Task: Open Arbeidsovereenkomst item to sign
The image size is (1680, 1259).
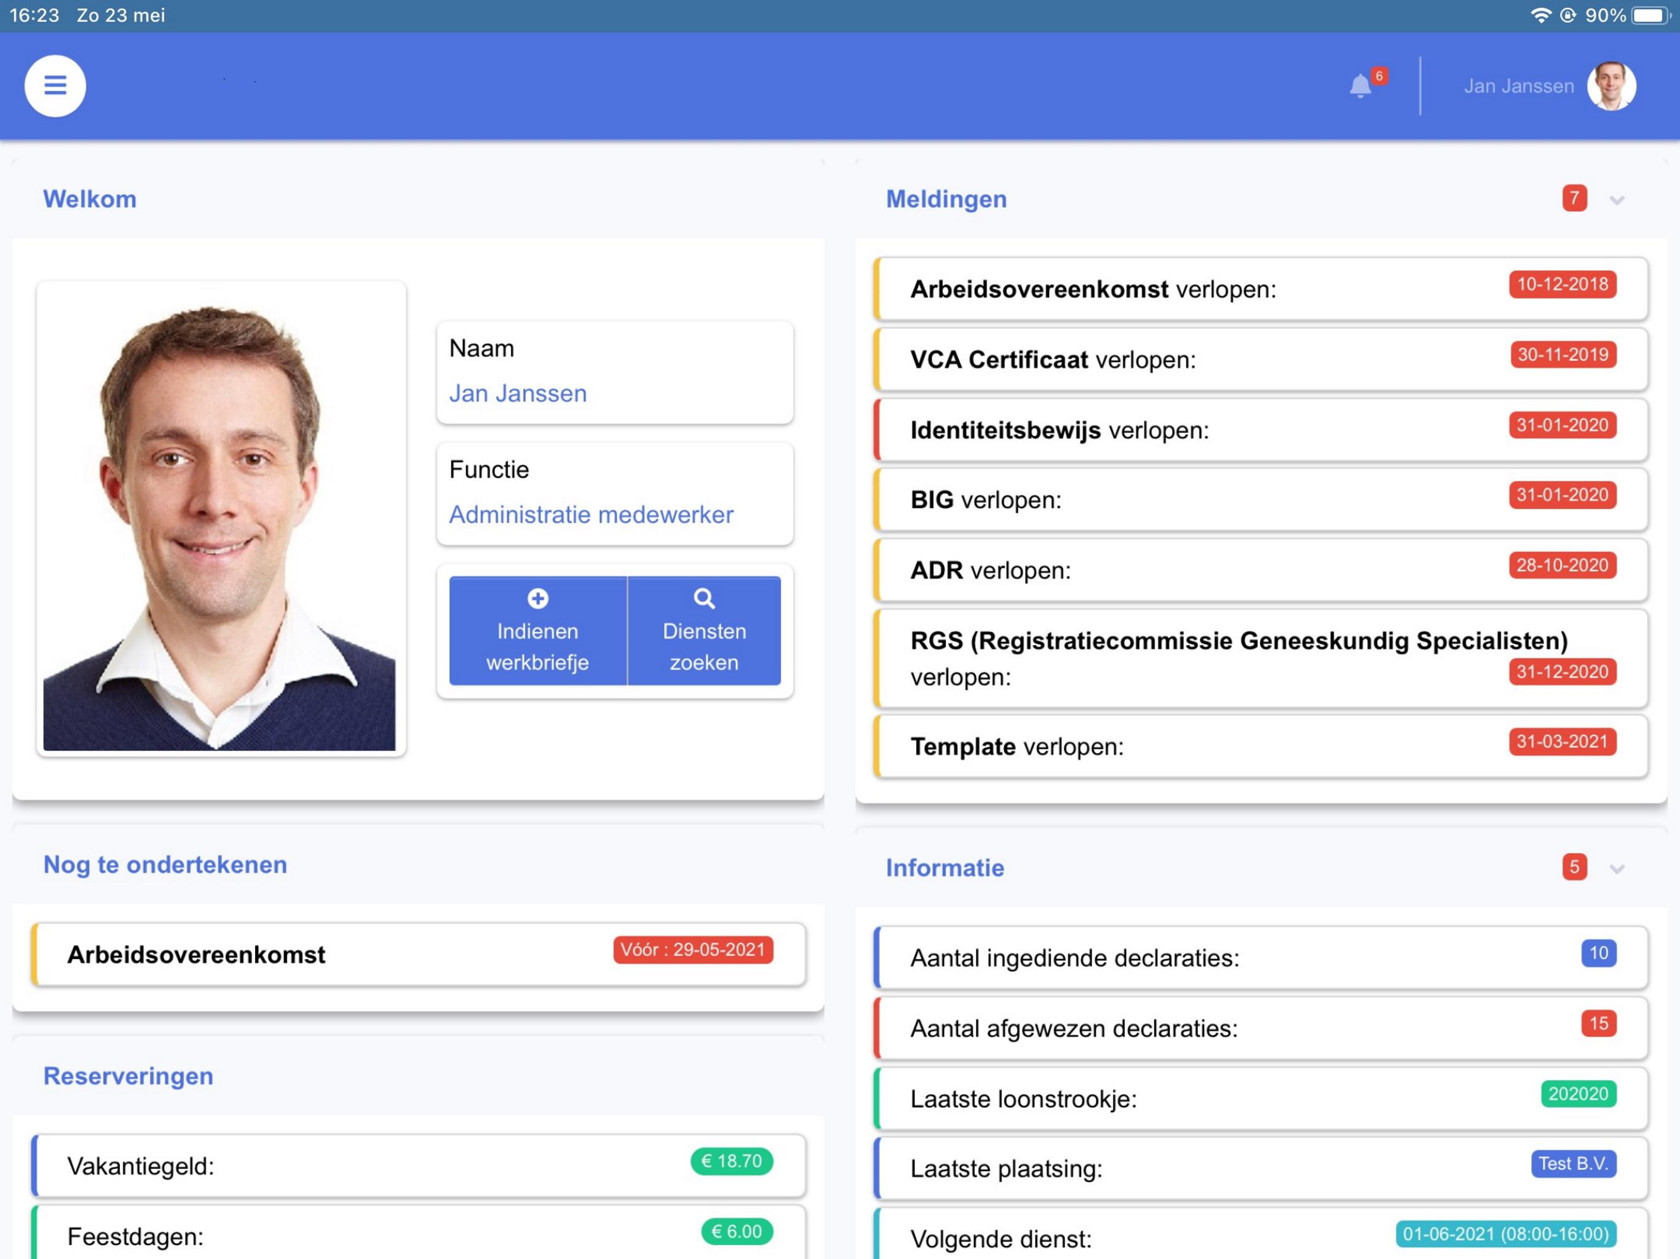Action: coord(419,955)
